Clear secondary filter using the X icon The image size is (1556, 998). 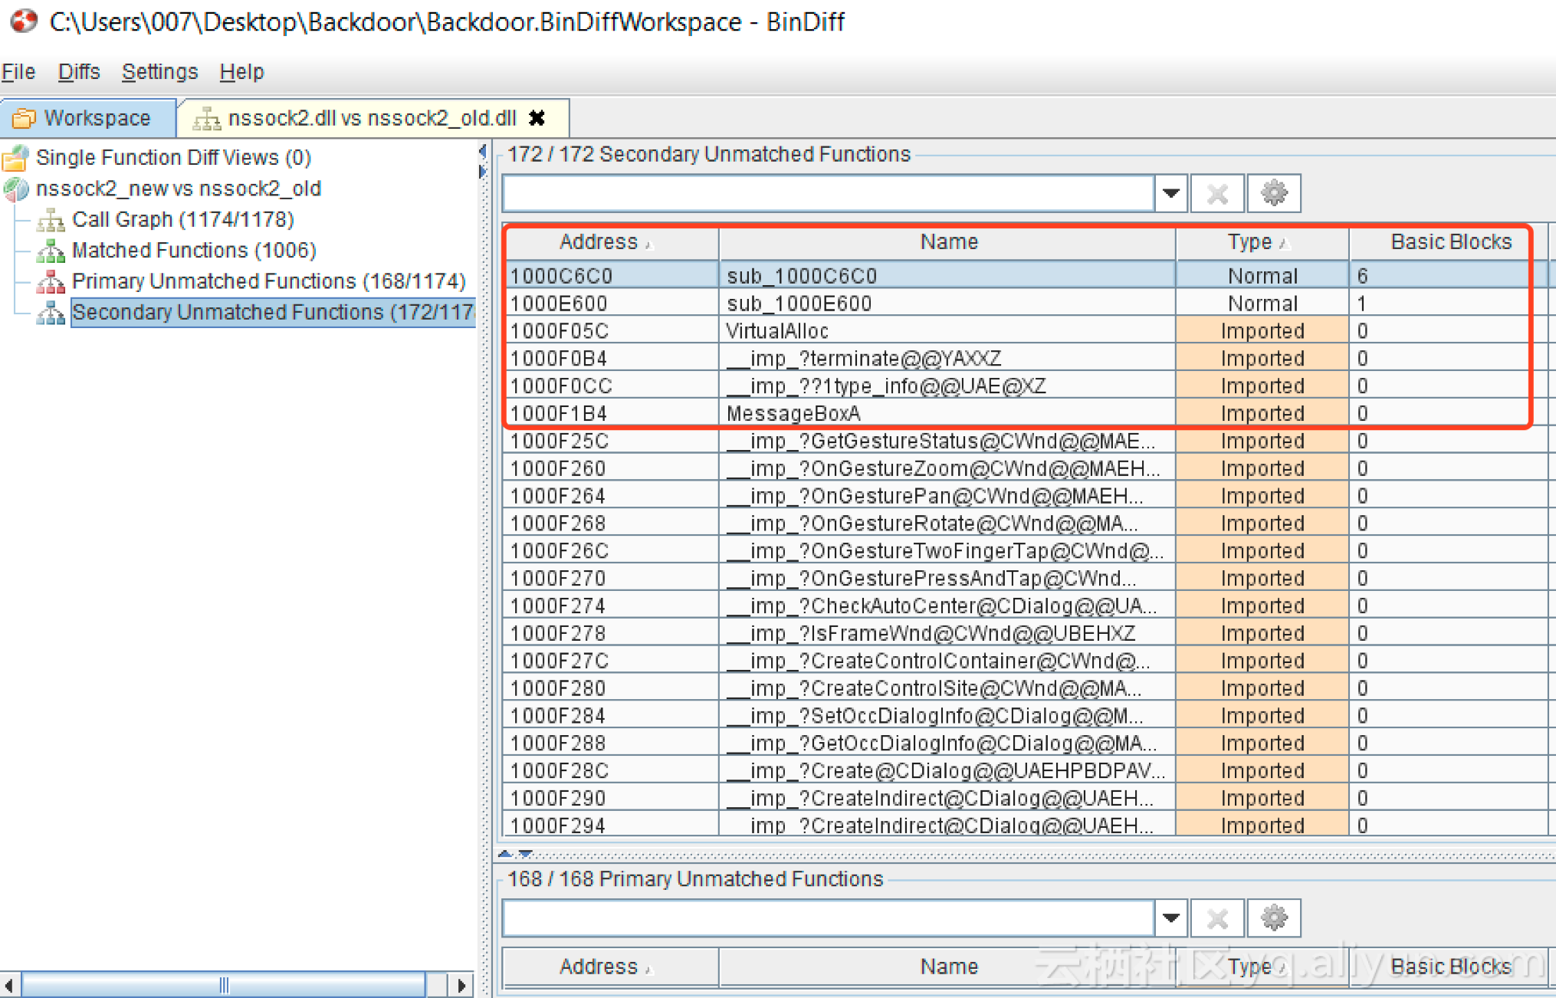click(x=1216, y=193)
